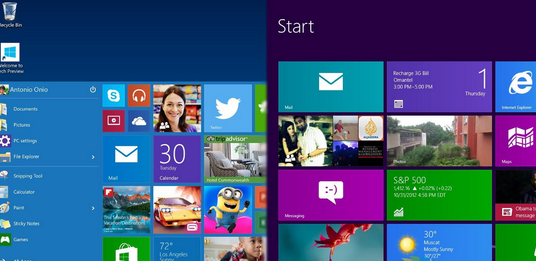This screenshot has height=261, width=536.
Task: Launch Calculator from start menu
Action: click(x=24, y=192)
